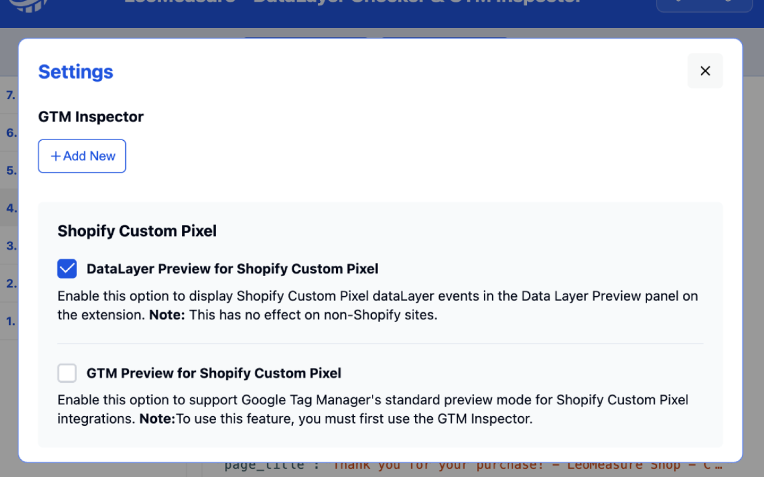
Task: Click the +Add New button under GTM Inspector
Action: click(82, 156)
